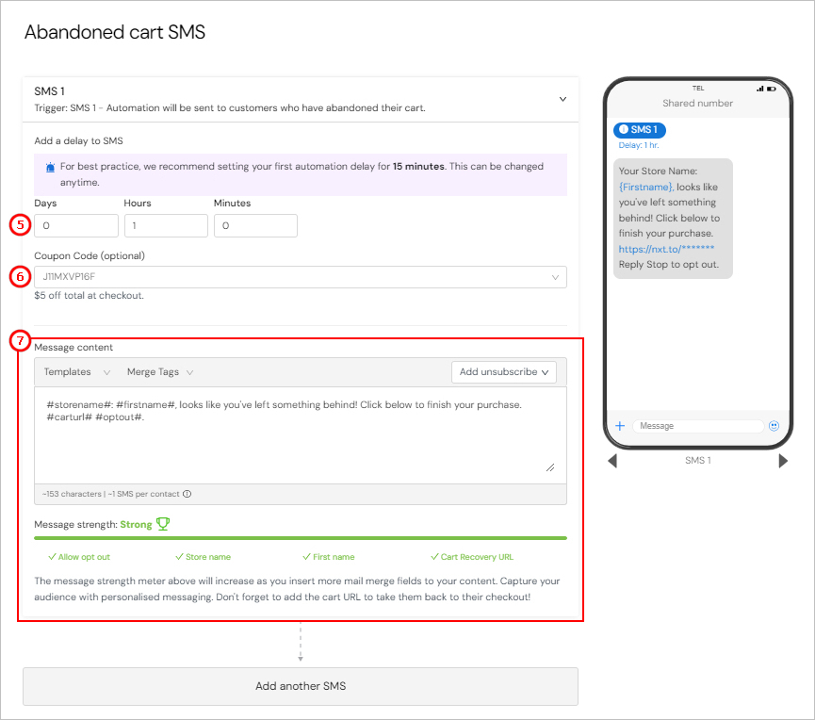815x720 pixels.
Task: Click inside the message content textarea
Action: (x=301, y=435)
